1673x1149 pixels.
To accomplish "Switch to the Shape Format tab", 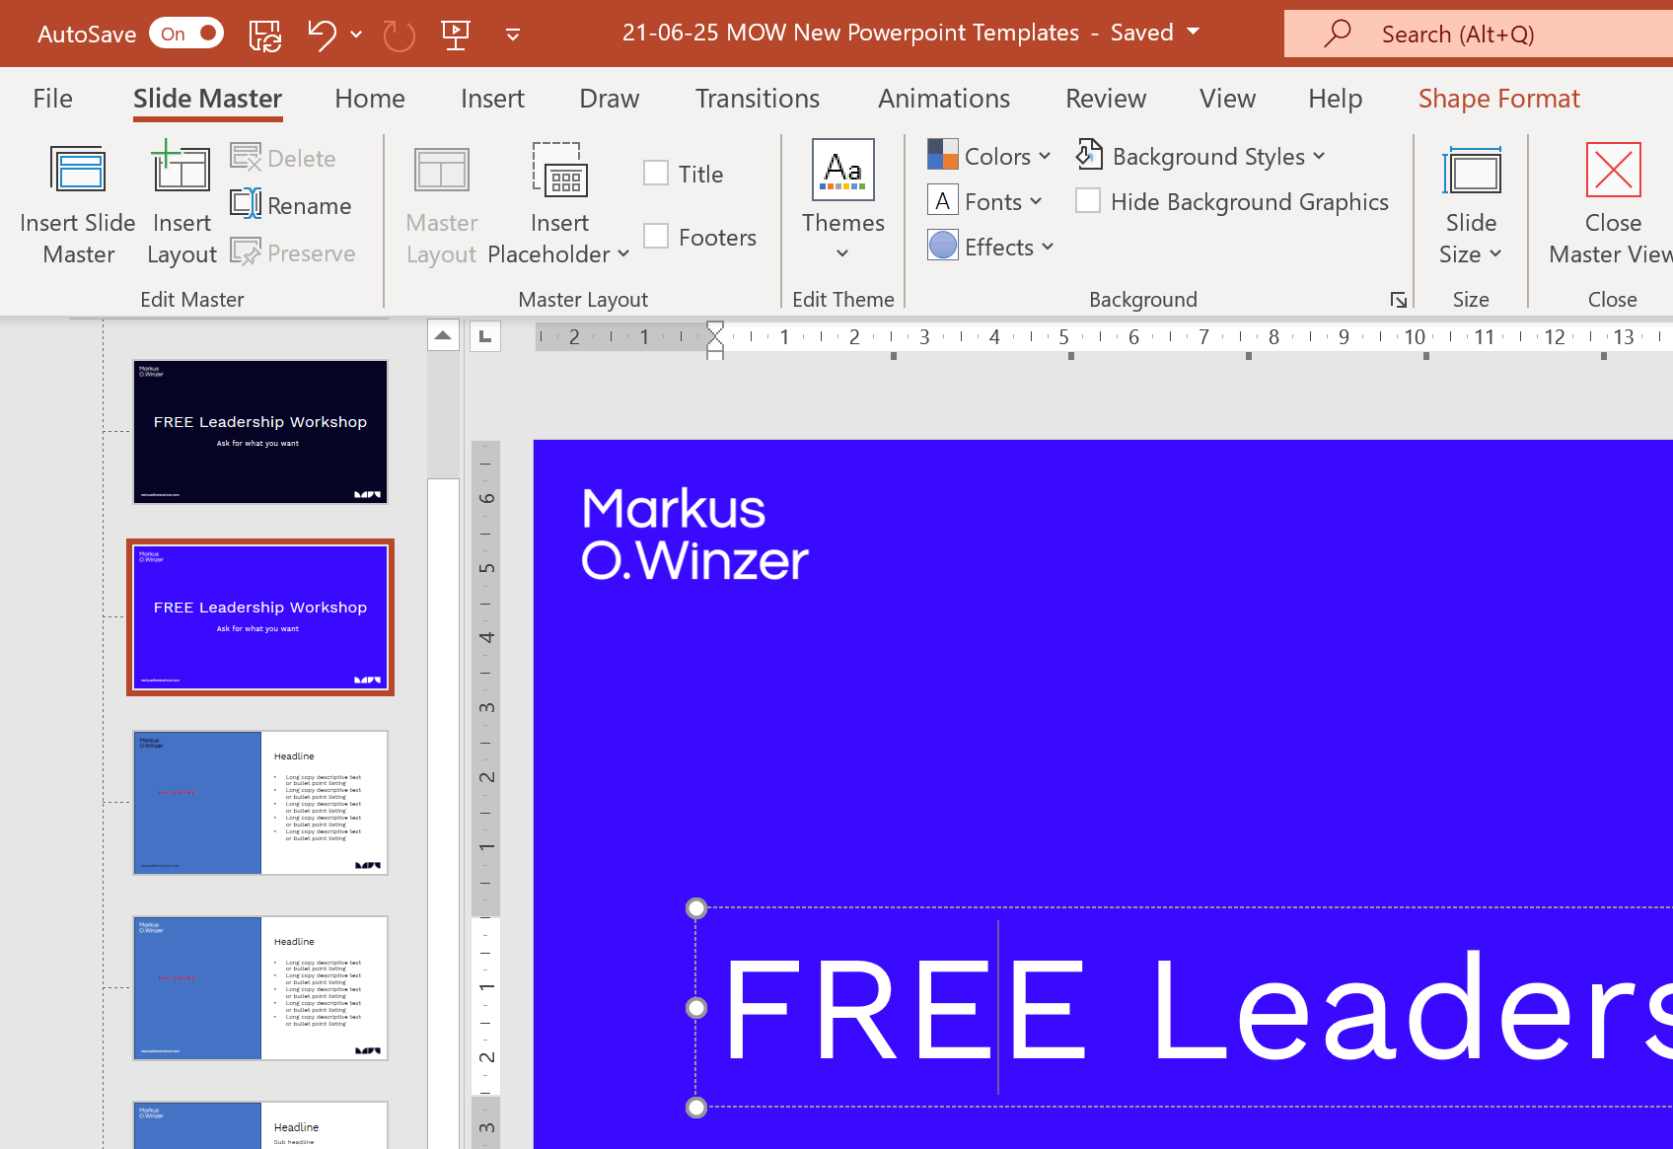I will coord(1499,99).
